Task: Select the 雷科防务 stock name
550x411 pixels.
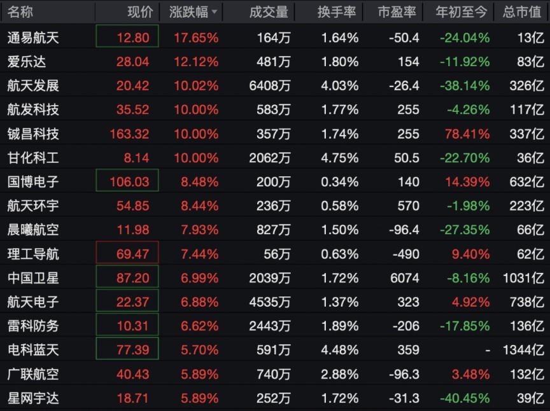Action: point(33,326)
